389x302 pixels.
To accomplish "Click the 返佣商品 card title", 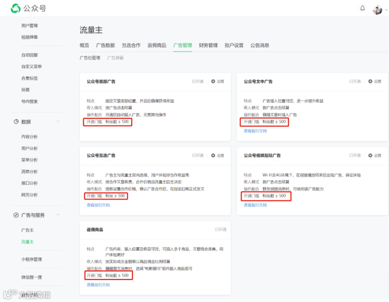I will (x=95, y=230).
